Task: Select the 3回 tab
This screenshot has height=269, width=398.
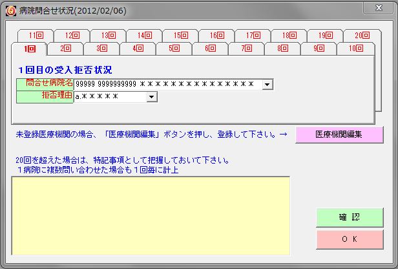Action: pyautogui.click(x=101, y=48)
